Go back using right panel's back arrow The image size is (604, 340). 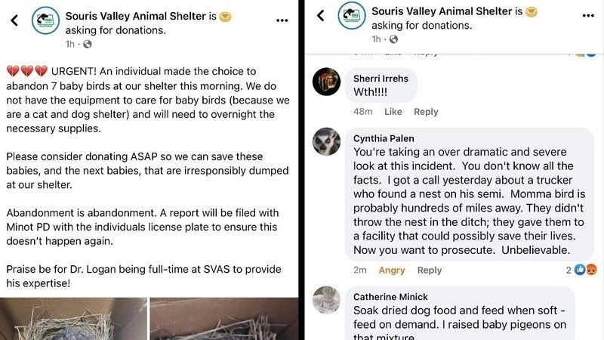tap(320, 15)
